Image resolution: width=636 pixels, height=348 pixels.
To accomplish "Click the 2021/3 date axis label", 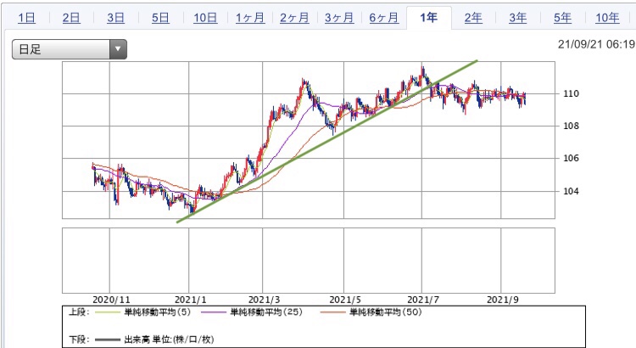I will pos(264,300).
